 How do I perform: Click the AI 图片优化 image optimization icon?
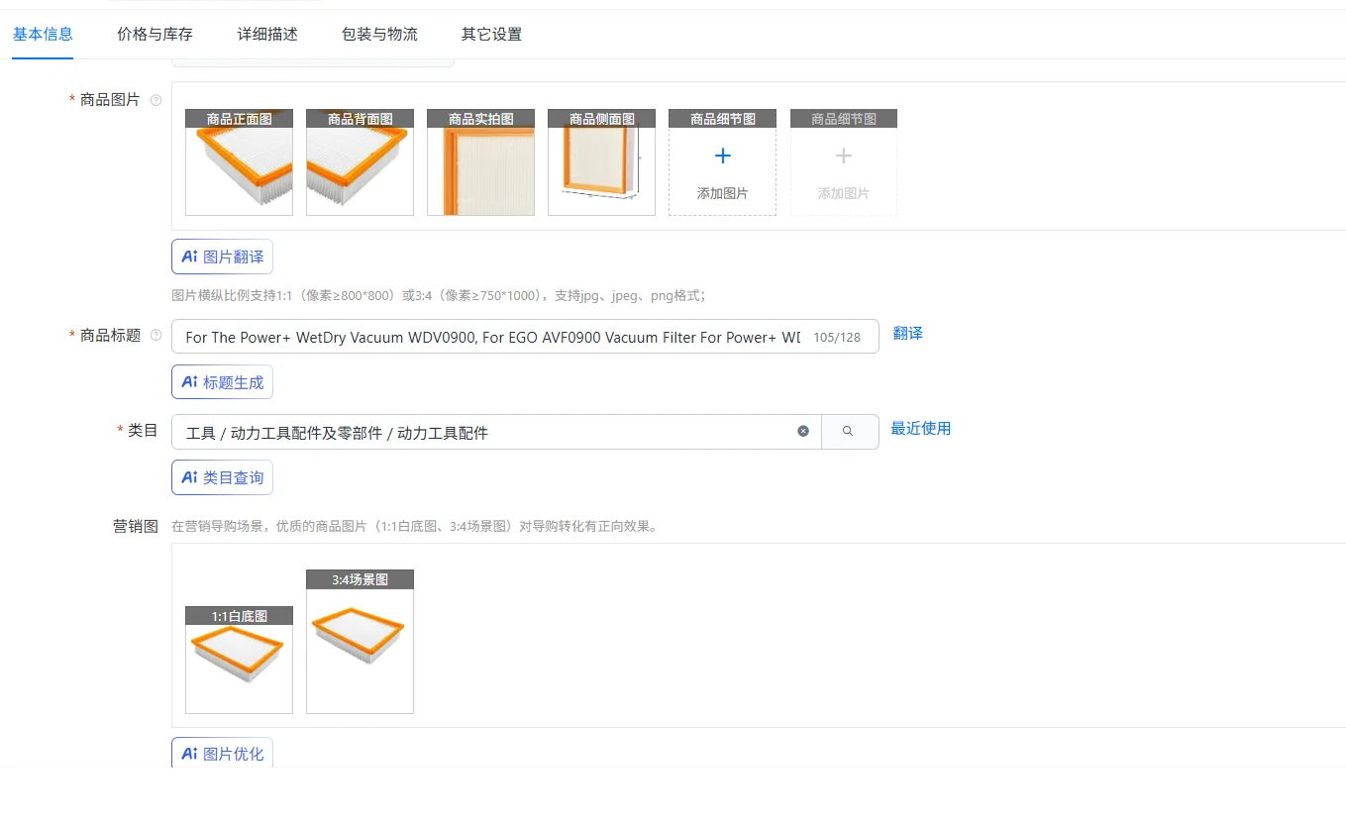[190, 753]
